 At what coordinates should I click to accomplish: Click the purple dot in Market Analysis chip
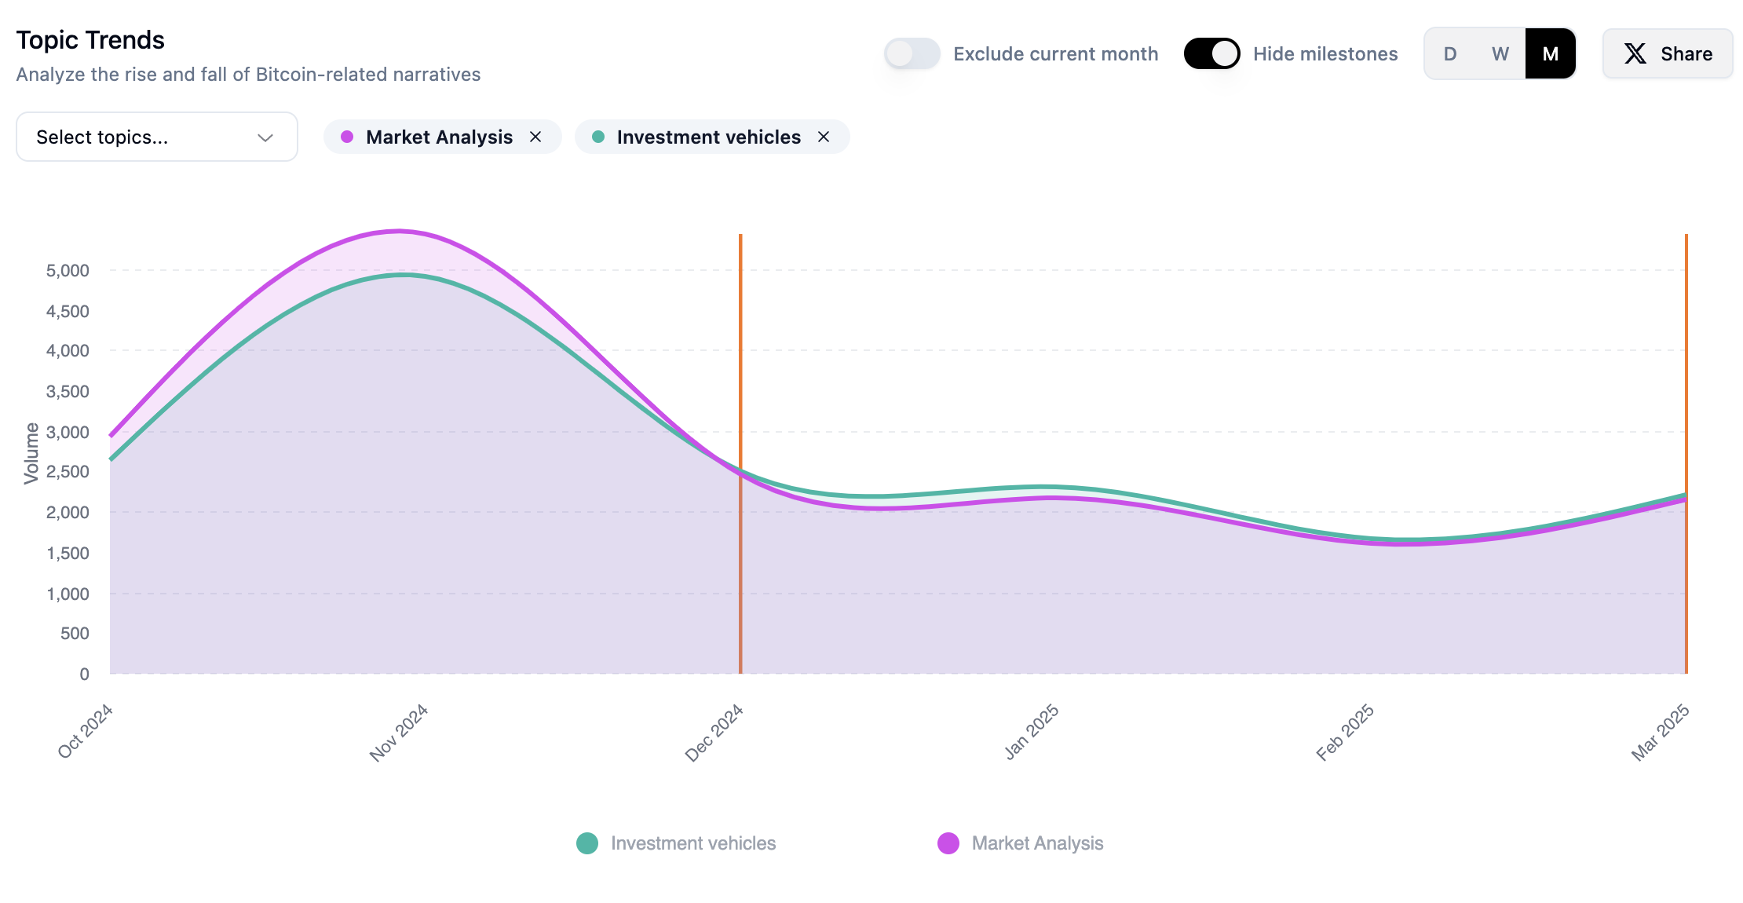point(347,137)
